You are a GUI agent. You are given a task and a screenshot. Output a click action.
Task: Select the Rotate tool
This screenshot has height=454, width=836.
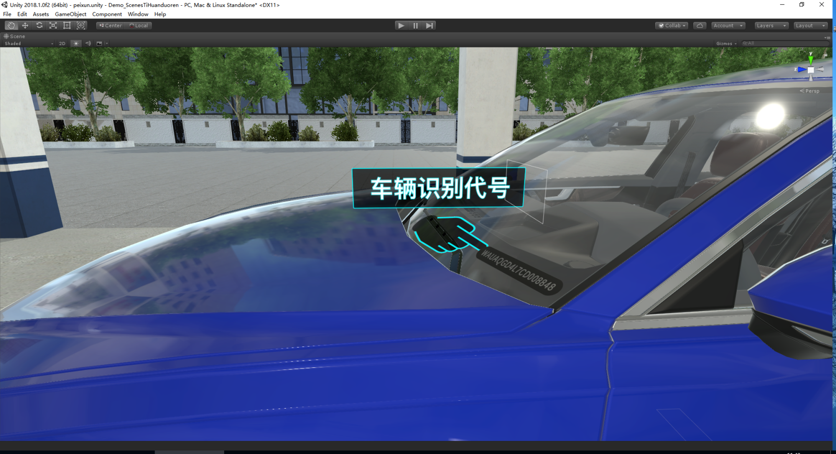coord(39,26)
